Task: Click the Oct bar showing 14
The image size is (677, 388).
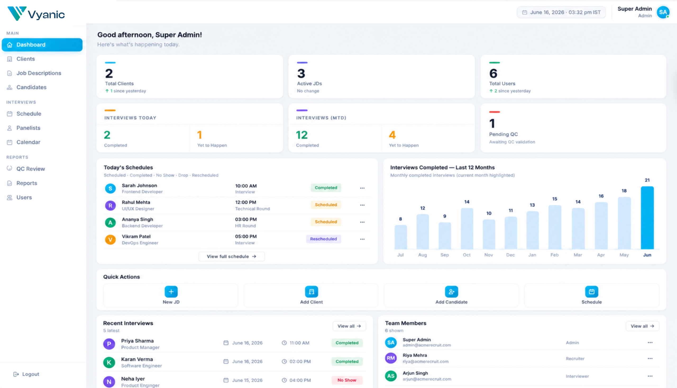Action: [467, 229]
